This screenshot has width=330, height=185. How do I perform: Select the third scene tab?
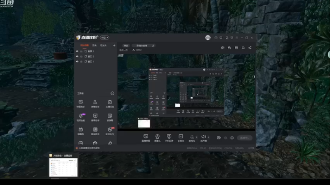click(103, 45)
